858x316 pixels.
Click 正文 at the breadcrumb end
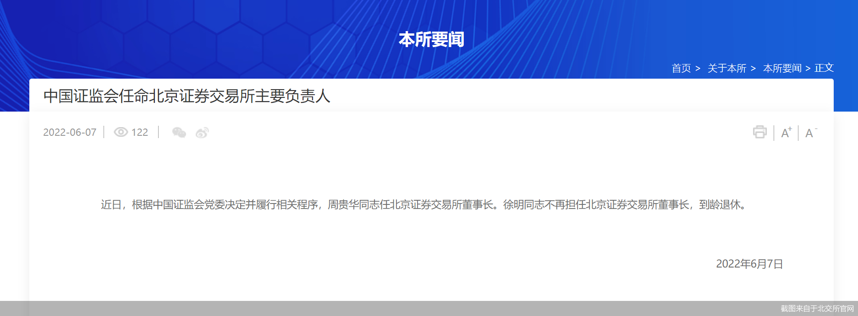(x=824, y=68)
